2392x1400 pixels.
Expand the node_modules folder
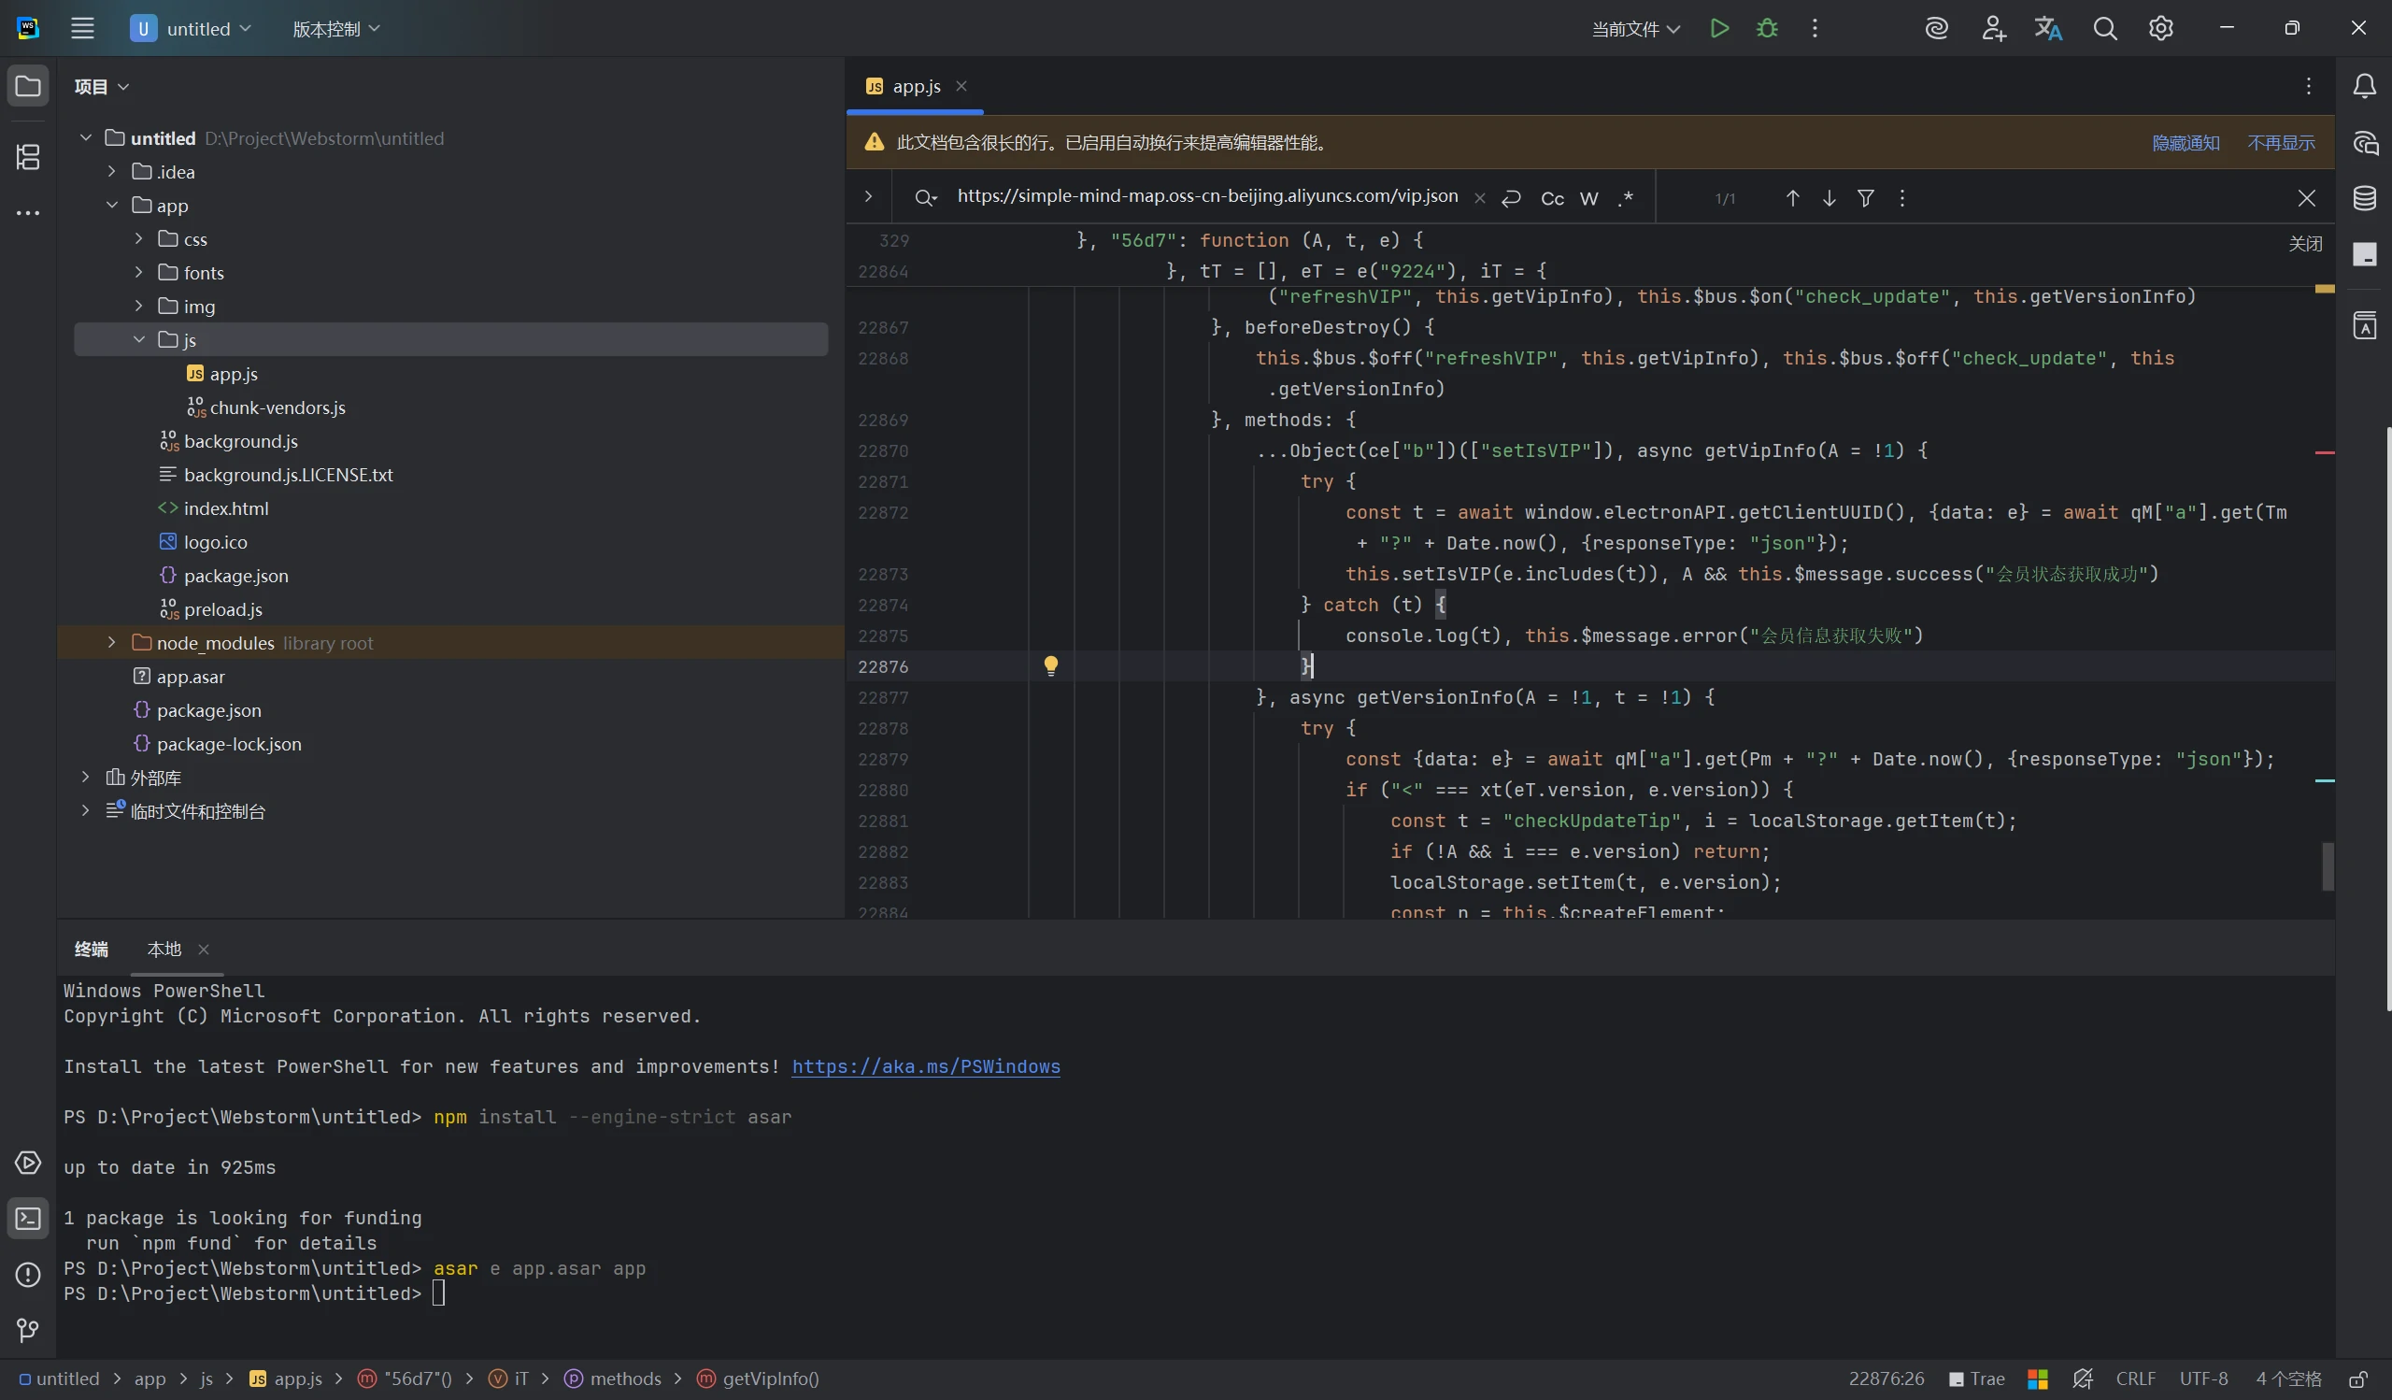pos(112,643)
